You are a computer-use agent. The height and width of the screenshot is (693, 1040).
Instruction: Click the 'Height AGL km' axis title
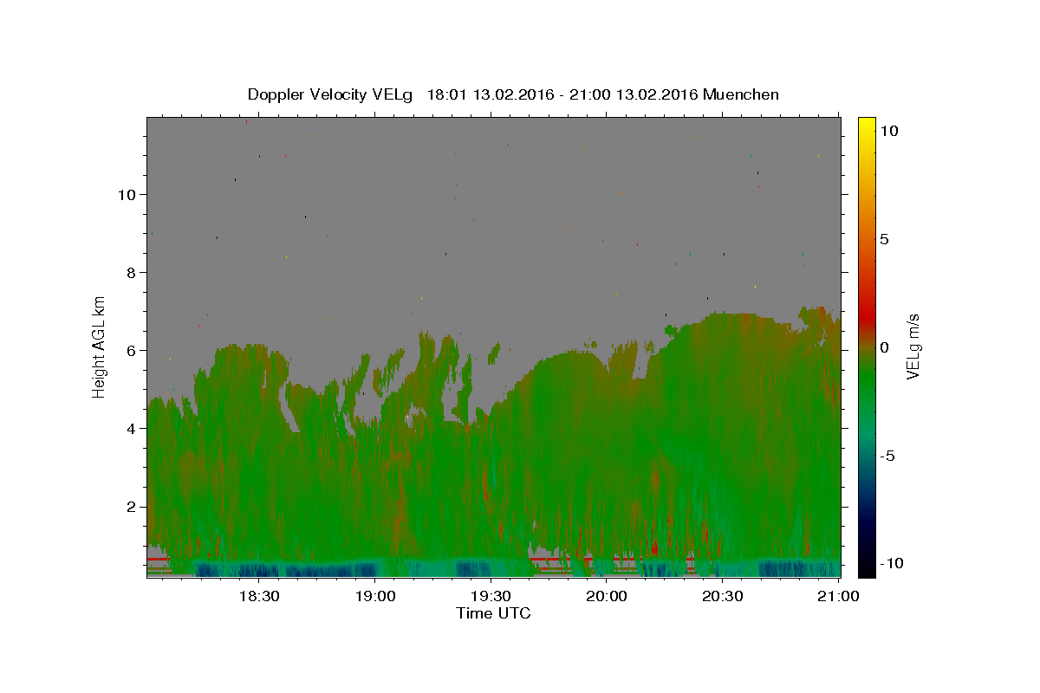coord(100,346)
